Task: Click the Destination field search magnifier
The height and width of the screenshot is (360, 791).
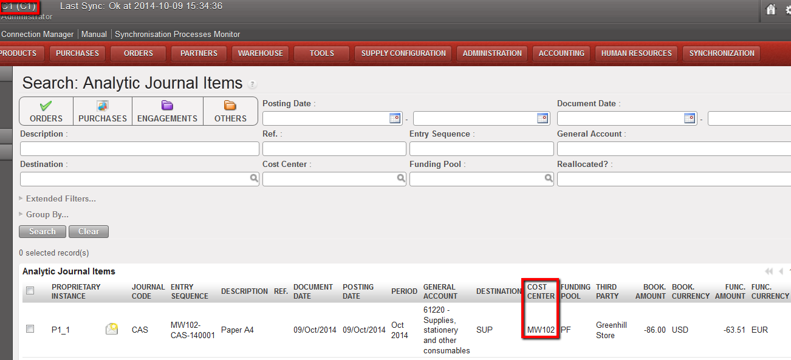Action: [253, 179]
